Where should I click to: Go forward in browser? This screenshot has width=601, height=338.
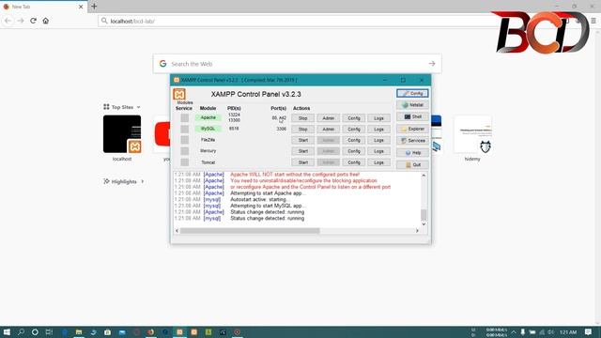click(21, 21)
